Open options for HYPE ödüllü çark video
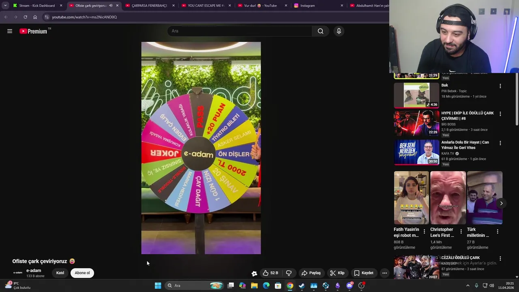Screen dimensions: 519x292 point(500,114)
